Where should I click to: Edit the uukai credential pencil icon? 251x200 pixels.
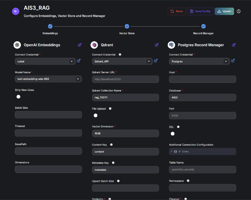pyautogui.click(x=79, y=60)
